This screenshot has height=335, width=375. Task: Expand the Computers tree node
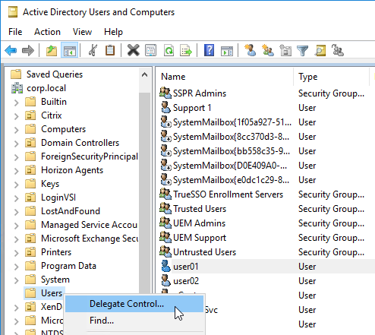point(16,130)
